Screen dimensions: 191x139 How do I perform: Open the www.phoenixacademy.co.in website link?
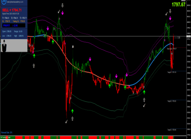(15, 2)
